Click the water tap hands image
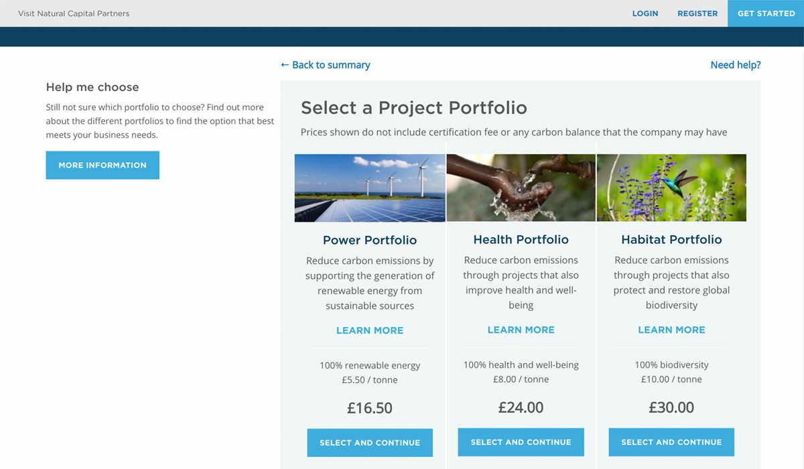This screenshot has height=469, width=804. pyautogui.click(x=521, y=188)
